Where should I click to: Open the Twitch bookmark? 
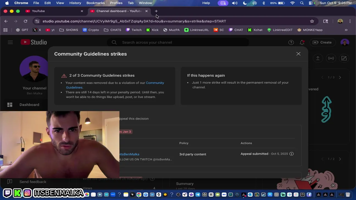(x=134, y=30)
